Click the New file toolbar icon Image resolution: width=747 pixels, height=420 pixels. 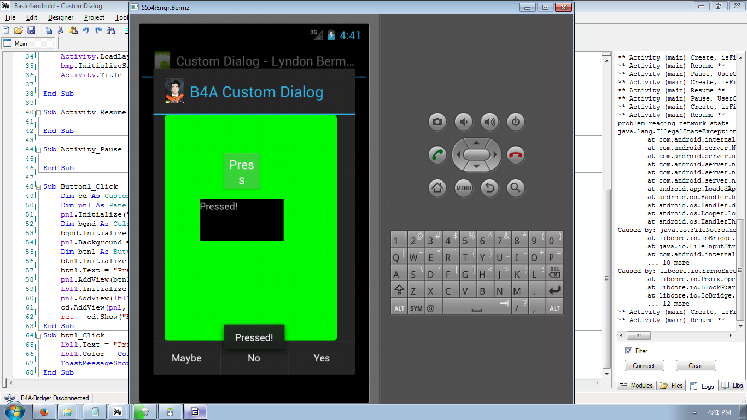[7, 31]
